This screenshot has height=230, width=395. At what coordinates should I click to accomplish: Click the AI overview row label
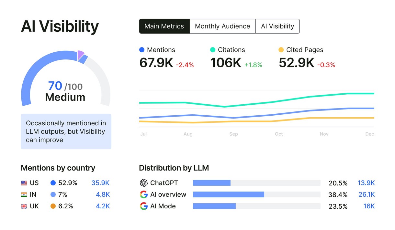tap(168, 194)
